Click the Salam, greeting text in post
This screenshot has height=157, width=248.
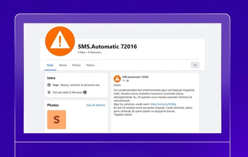pyautogui.click(x=117, y=85)
